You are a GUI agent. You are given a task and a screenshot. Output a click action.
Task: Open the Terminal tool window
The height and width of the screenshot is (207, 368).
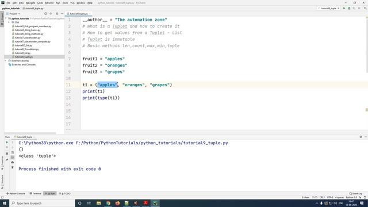click(x=36, y=193)
